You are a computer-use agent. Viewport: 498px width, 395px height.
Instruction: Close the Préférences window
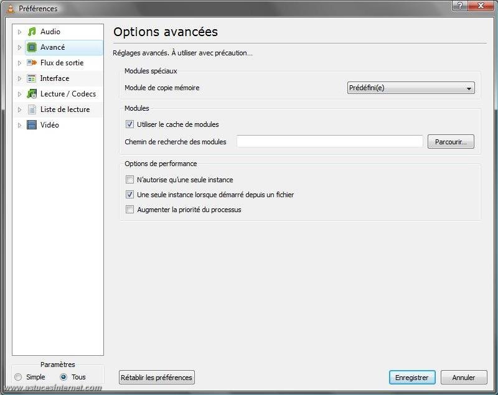[481, 5]
